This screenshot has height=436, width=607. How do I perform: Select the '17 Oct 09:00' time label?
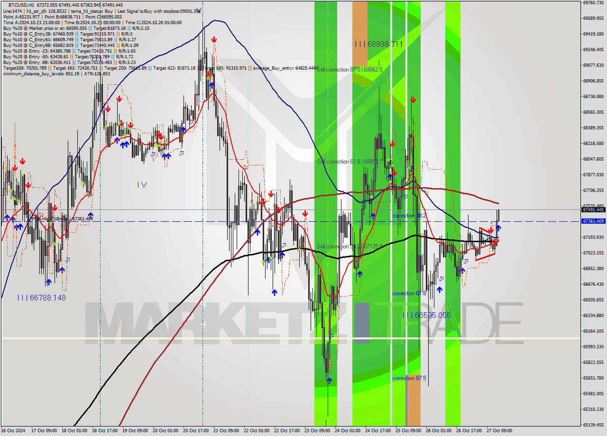point(44,431)
